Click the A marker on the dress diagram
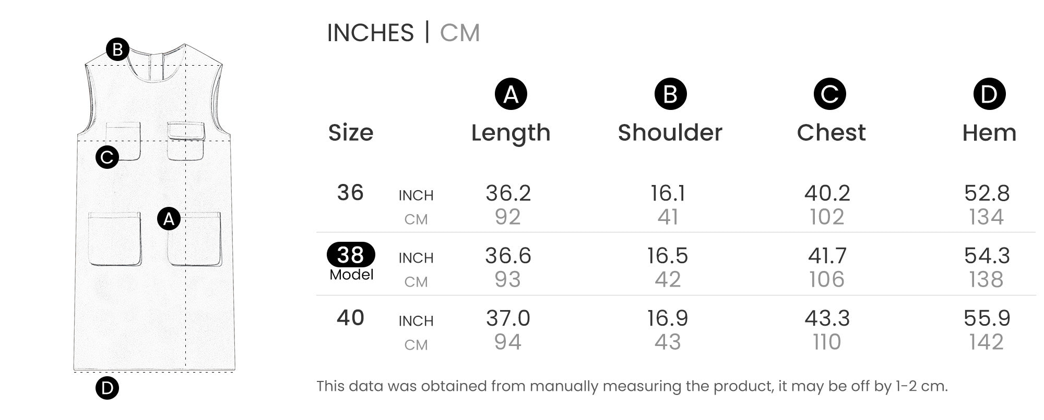The width and height of the screenshot is (1044, 420). point(169,219)
